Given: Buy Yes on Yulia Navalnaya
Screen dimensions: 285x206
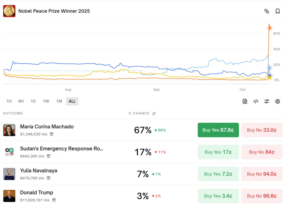Looking at the screenshot, I should point(218,174).
